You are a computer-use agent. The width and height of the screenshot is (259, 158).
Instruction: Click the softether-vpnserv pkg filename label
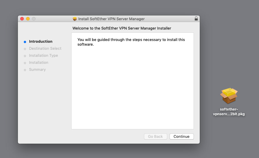pyautogui.click(x=229, y=112)
